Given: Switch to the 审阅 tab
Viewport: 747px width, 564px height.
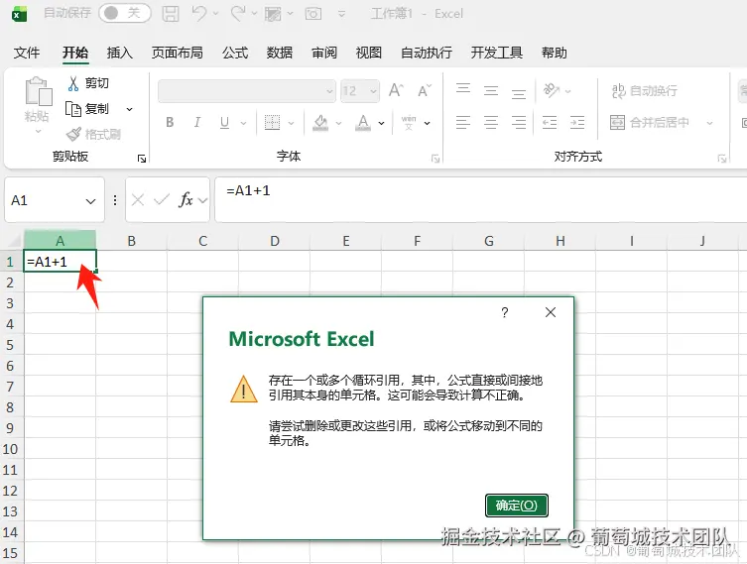Looking at the screenshot, I should (x=324, y=53).
